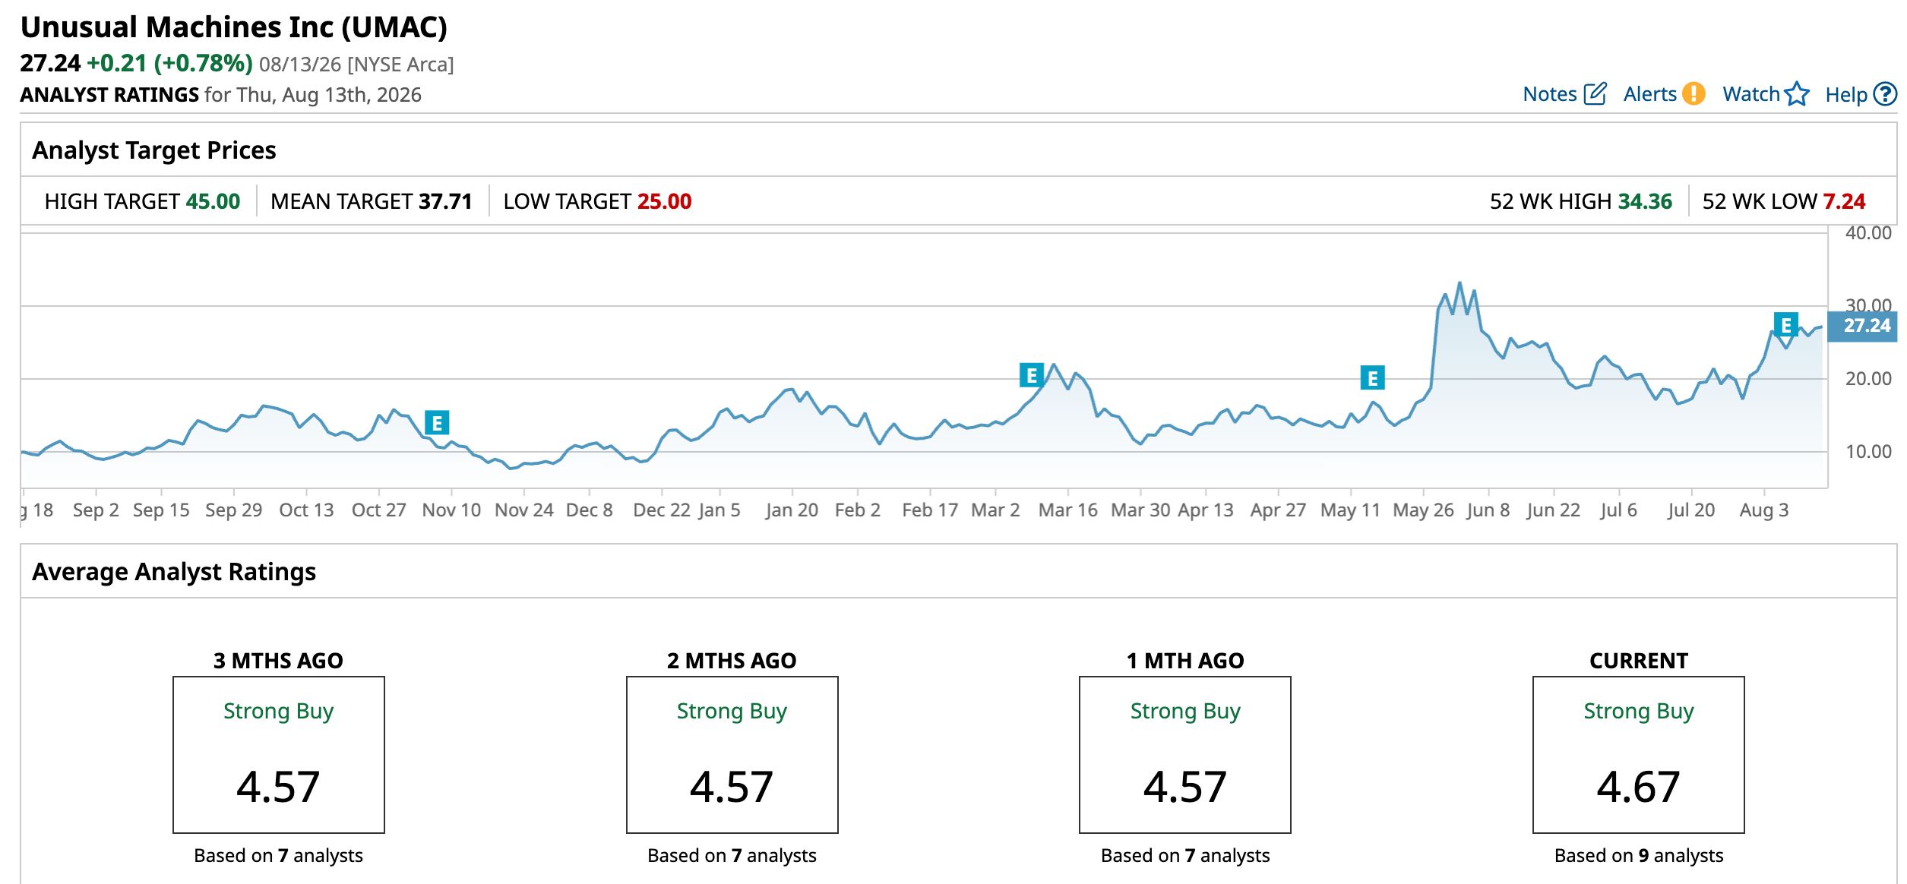Click the 40.00 price axis label
The width and height of the screenshot is (1907, 884).
pyautogui.click(x=1868, y=233)
